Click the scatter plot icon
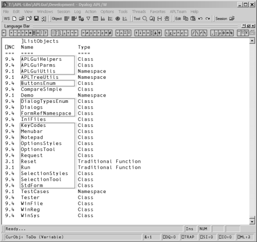 (x=125, y=19)
